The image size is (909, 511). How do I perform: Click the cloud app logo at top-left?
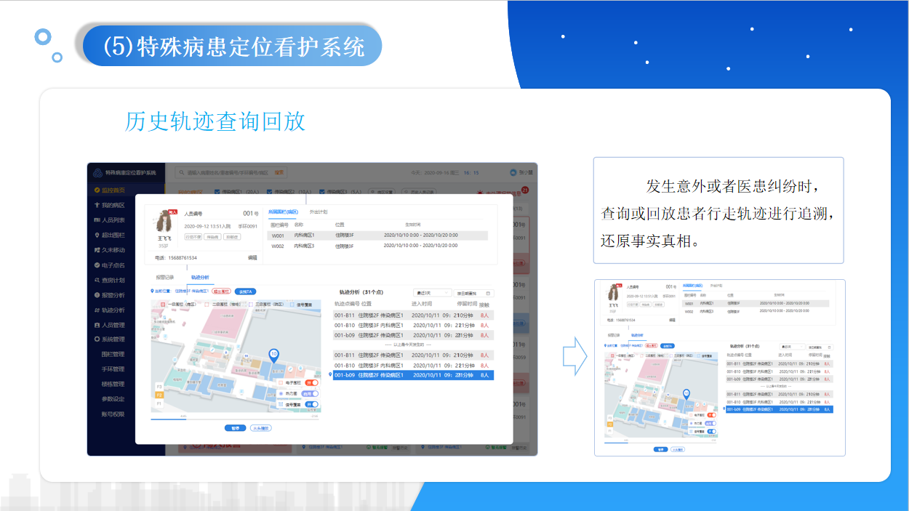97,172
